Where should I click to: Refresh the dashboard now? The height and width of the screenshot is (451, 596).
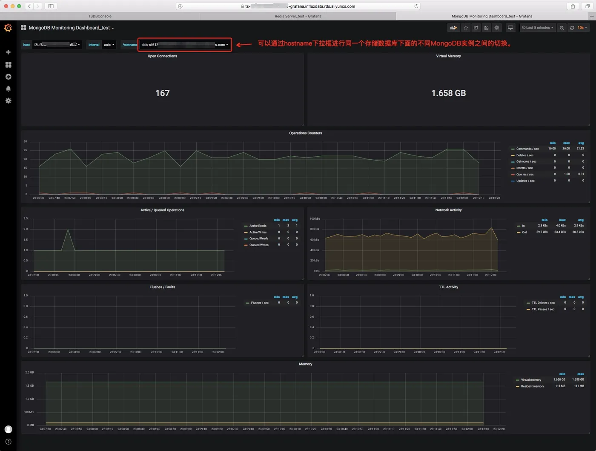click(x=572, y=28)
